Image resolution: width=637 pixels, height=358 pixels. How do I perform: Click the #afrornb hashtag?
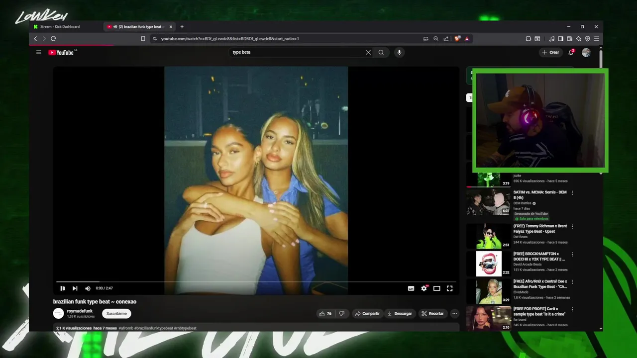(x=126, y=328)
